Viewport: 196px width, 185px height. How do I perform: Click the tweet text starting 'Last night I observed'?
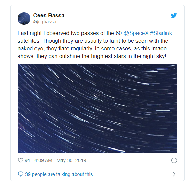tap(95, 45)
